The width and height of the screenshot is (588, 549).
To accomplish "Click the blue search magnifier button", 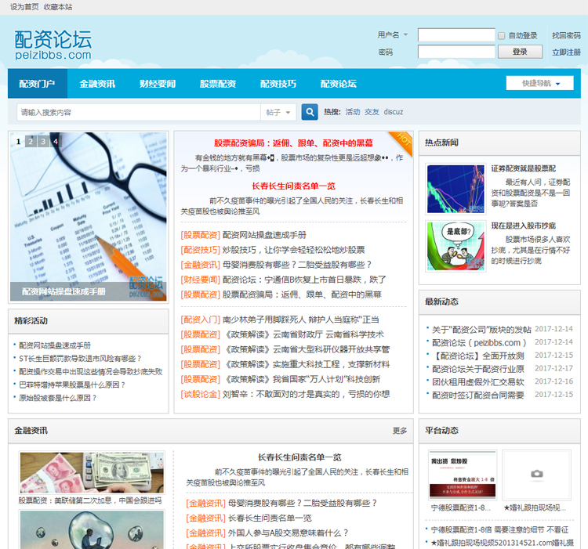I will (x=310, y=112).
